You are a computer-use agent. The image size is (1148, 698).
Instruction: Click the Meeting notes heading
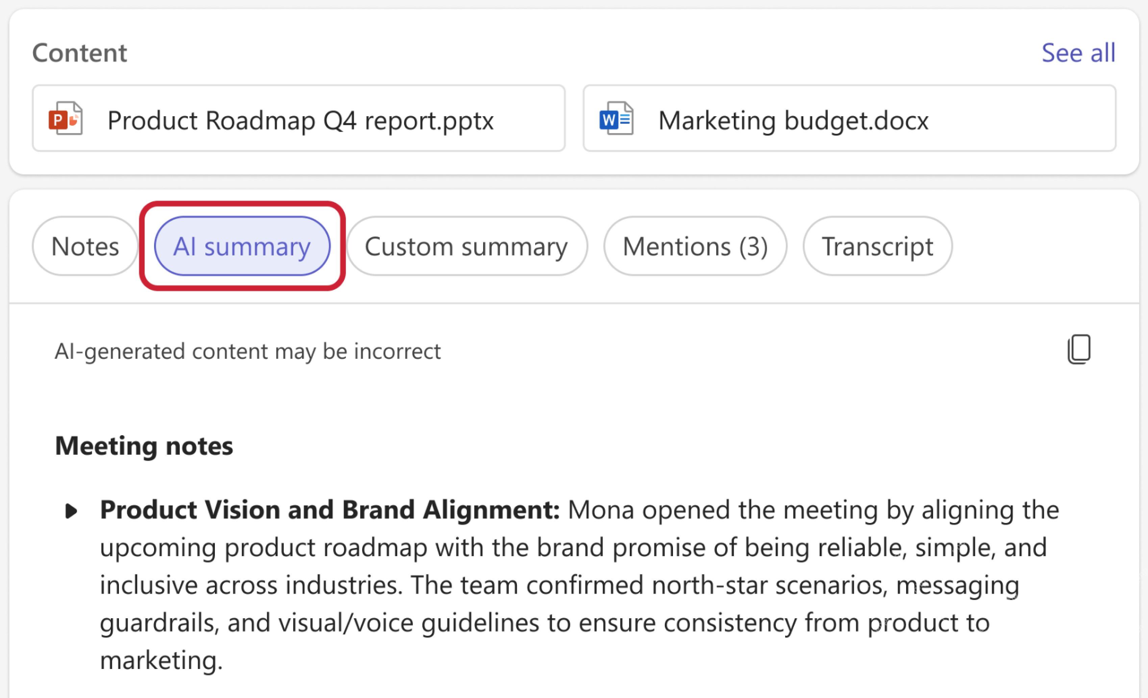(x=144, y=445)
